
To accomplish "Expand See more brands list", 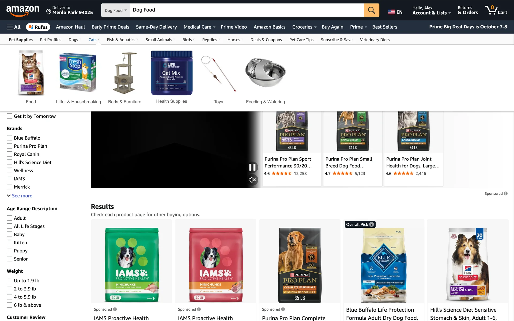I will pyautogui.click(x=20, y=196).
